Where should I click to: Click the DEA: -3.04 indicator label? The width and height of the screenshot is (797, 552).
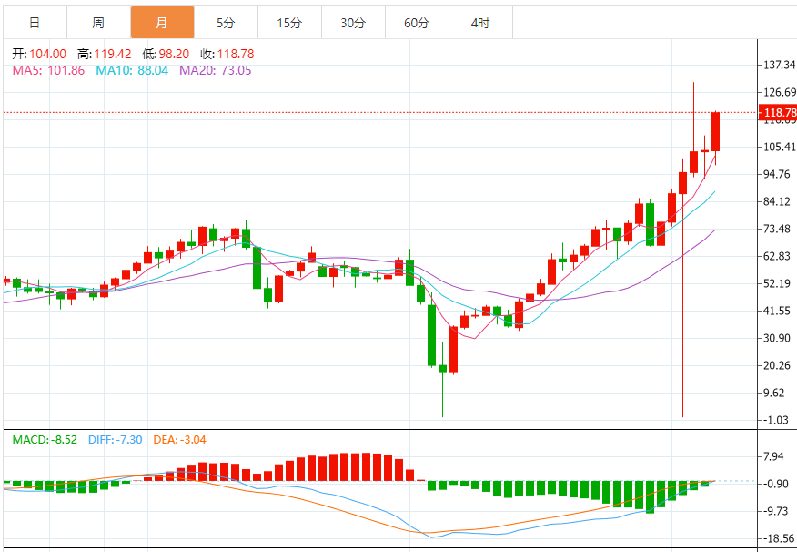[179, 440]
